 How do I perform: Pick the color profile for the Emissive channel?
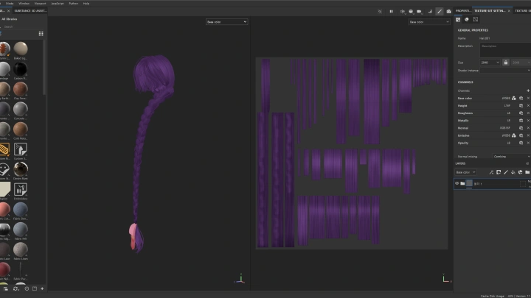click(514, 135)
